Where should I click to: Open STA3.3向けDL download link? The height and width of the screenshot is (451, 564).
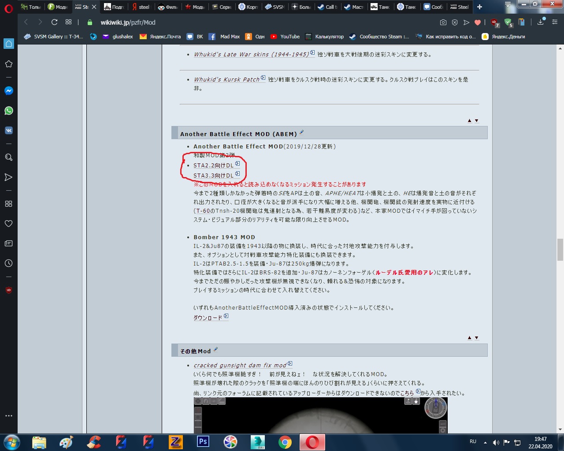pyautogui.click(x=214, y=175)
